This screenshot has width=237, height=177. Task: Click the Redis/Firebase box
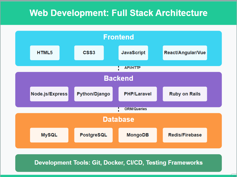pos(185,135)
